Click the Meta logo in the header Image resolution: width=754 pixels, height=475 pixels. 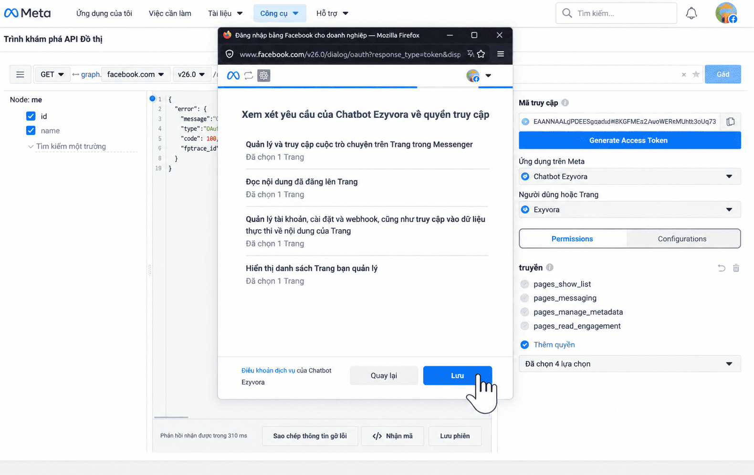27,13
